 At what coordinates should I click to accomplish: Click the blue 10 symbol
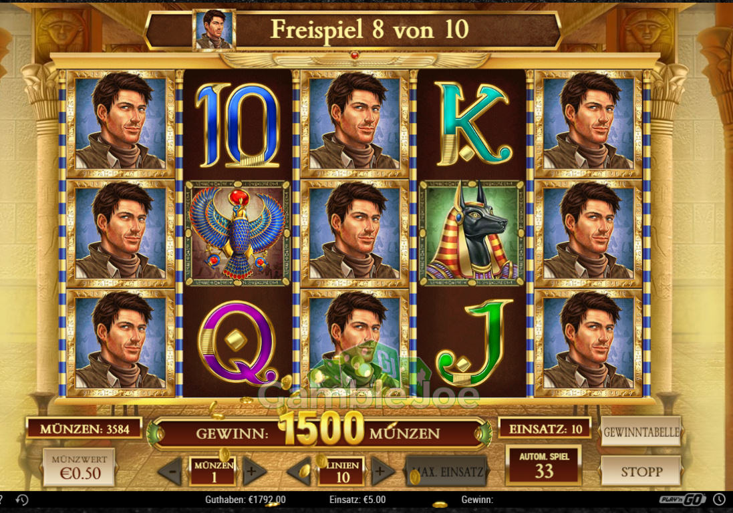[237, 125]
